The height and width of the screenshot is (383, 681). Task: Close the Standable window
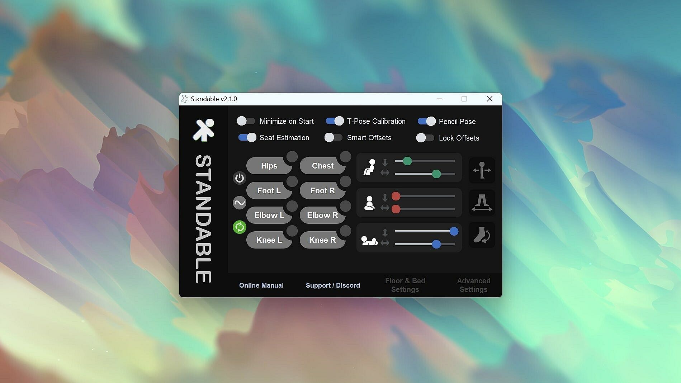coord(490,99)
